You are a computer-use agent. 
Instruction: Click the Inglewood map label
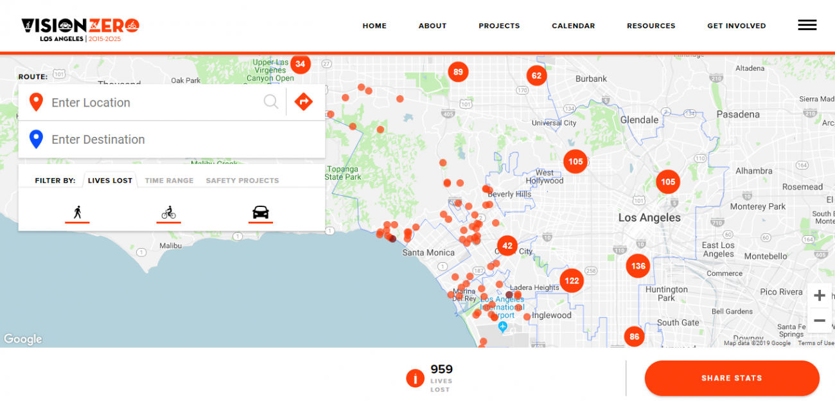pyautogui.click(x=552, y=315)
